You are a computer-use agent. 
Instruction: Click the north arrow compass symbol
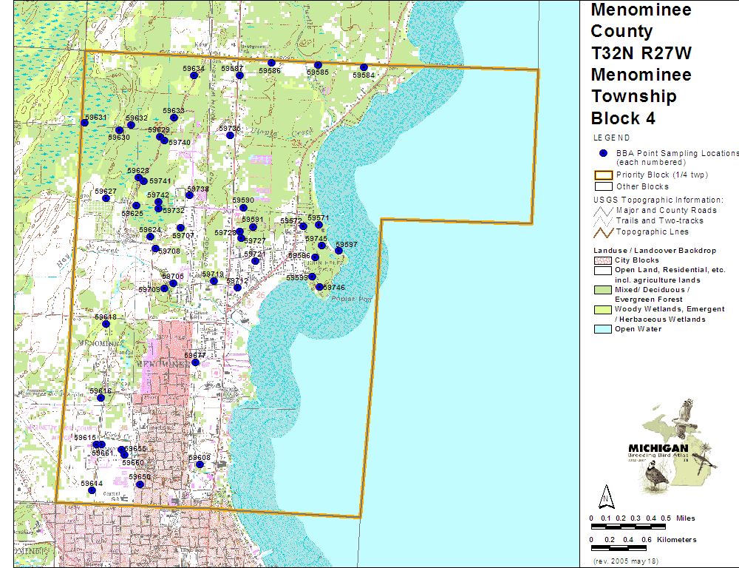tap(605, 496)
